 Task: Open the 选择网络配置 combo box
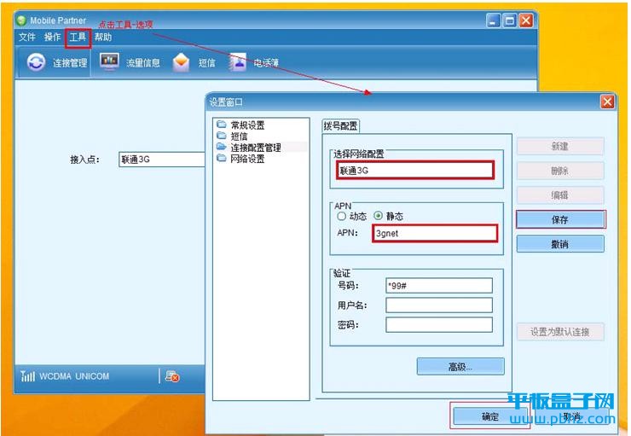(415, 171)
